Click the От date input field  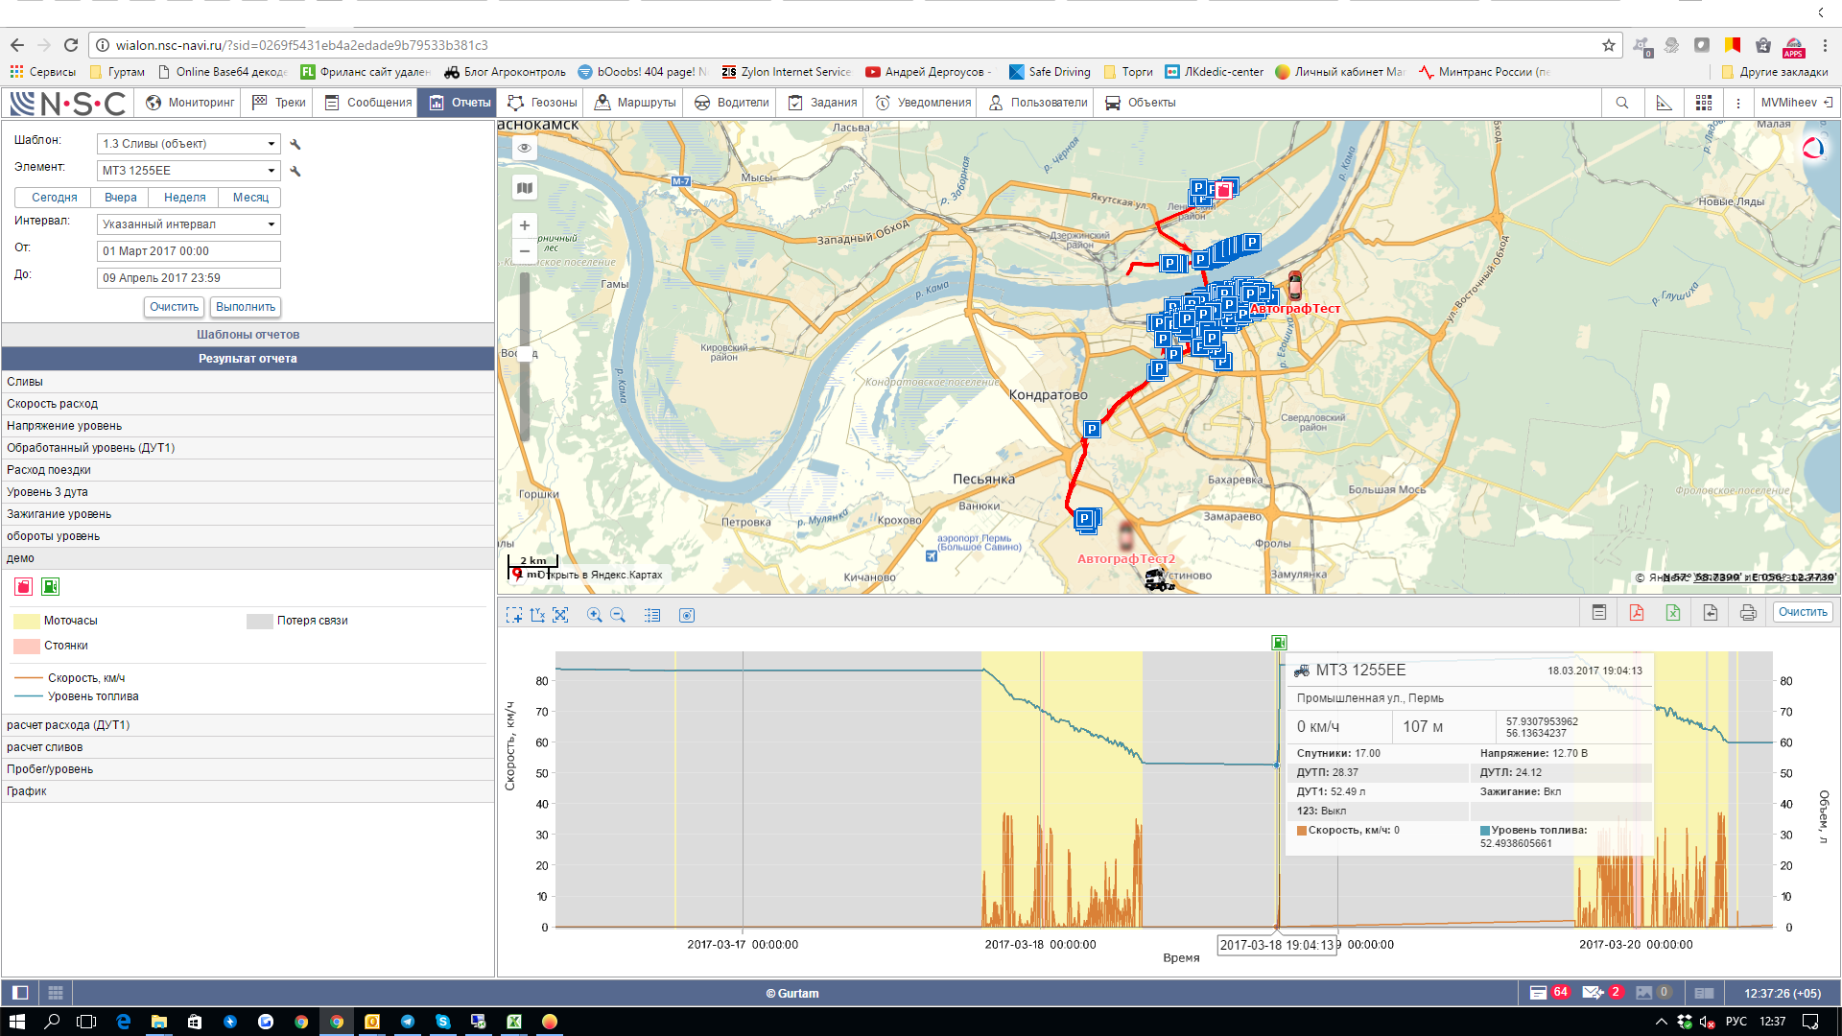[189, 251]
